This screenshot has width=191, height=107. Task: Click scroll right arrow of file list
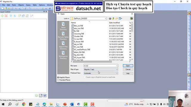(x=130, y=62)
